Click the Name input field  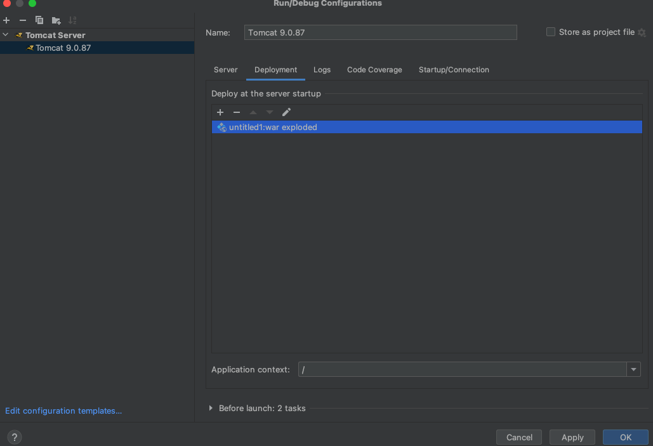click(x=380, y=32)
